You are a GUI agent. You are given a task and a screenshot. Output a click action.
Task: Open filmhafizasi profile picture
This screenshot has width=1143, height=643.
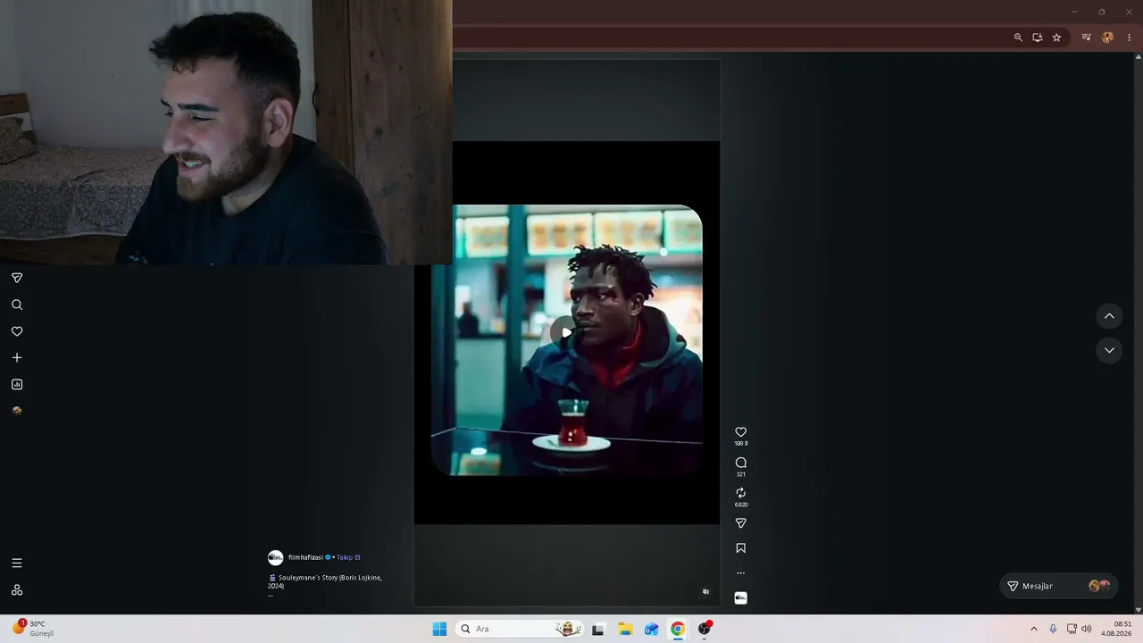pos(276,557)
